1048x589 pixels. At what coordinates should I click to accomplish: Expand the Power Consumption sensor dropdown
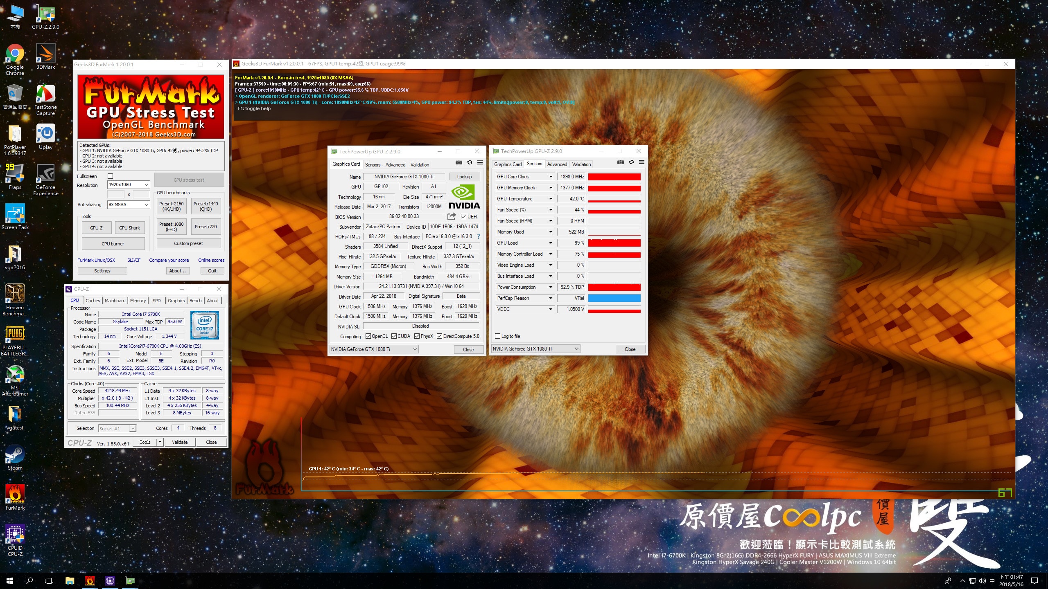click(x=551, y=287)
